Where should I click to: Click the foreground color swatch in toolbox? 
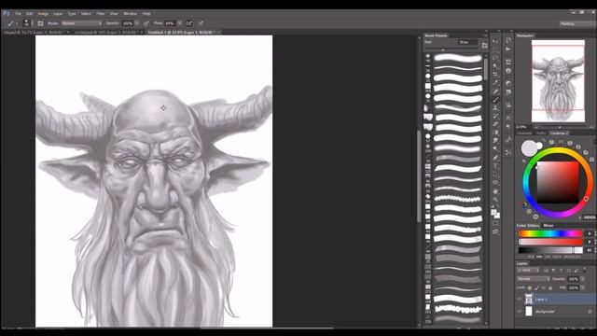(493, 212)
